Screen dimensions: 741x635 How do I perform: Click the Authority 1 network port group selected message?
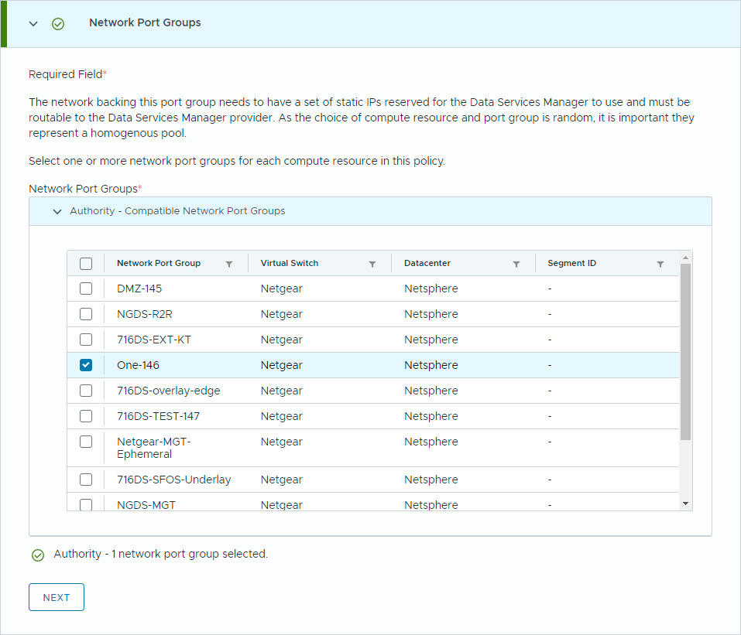pyautogui.click(x=161, y=554)
